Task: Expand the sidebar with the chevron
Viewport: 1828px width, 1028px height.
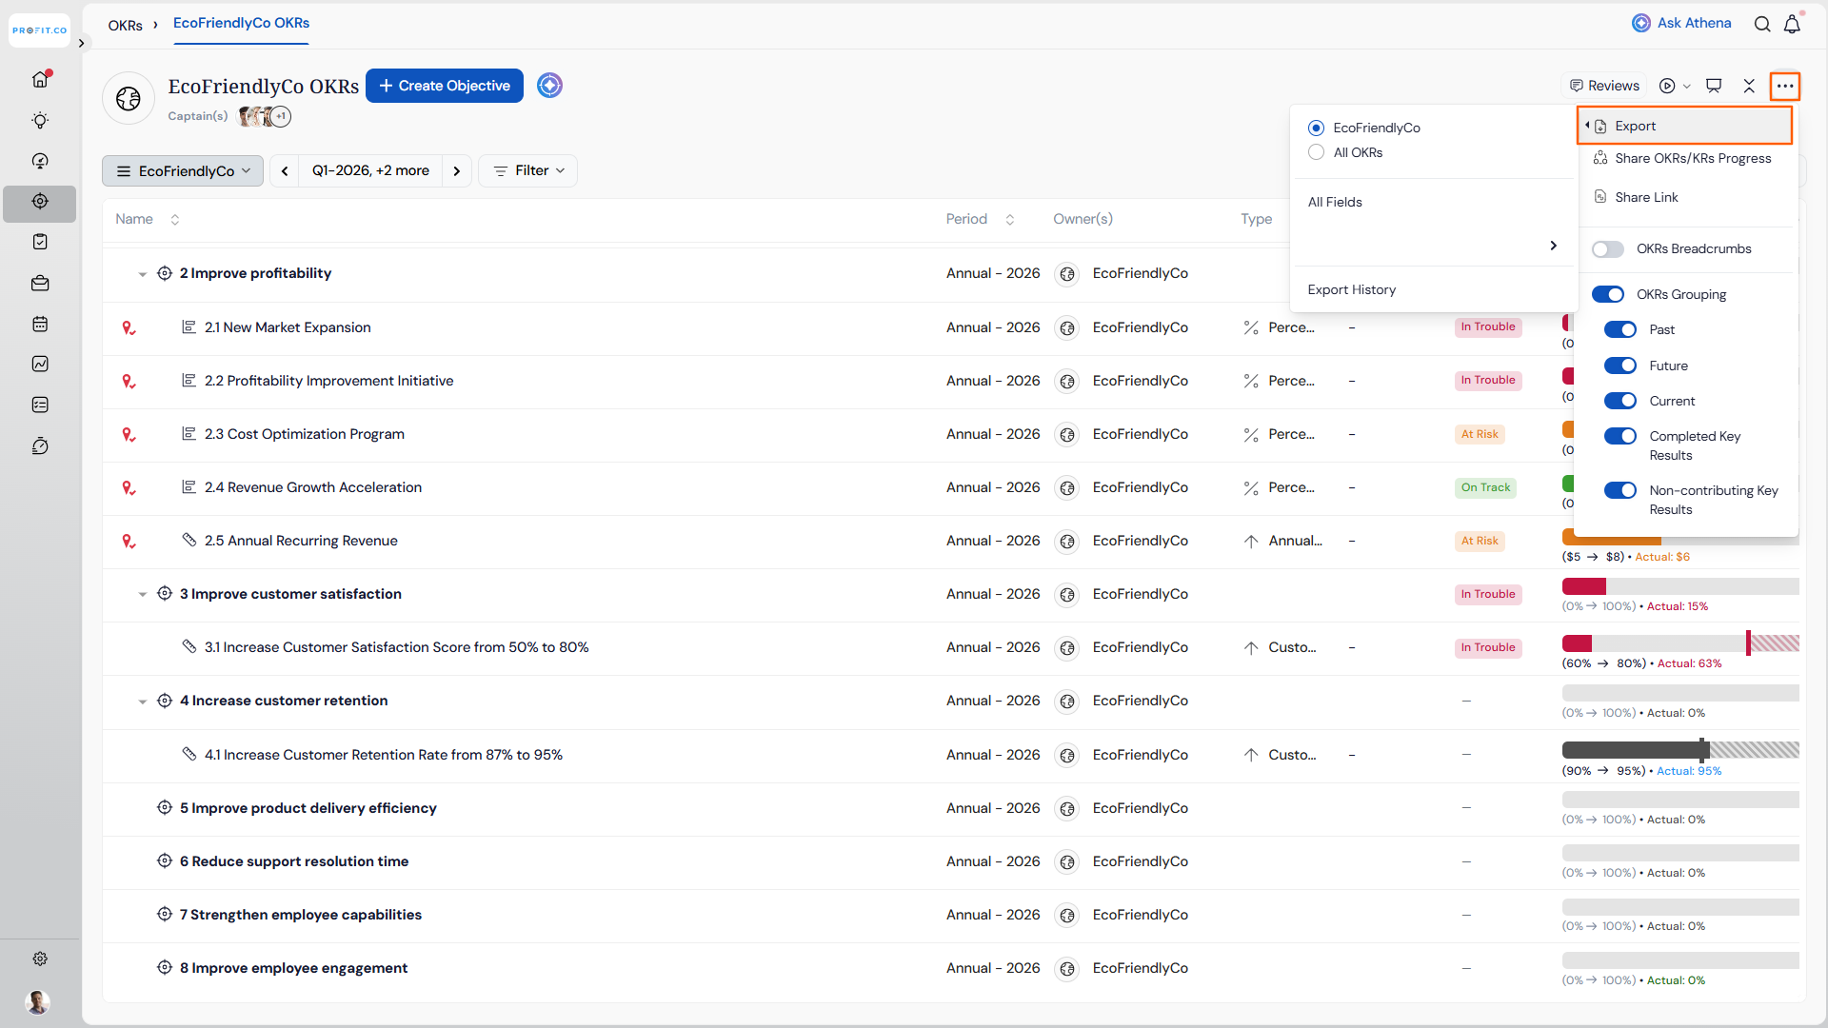Action: (82, 43)
